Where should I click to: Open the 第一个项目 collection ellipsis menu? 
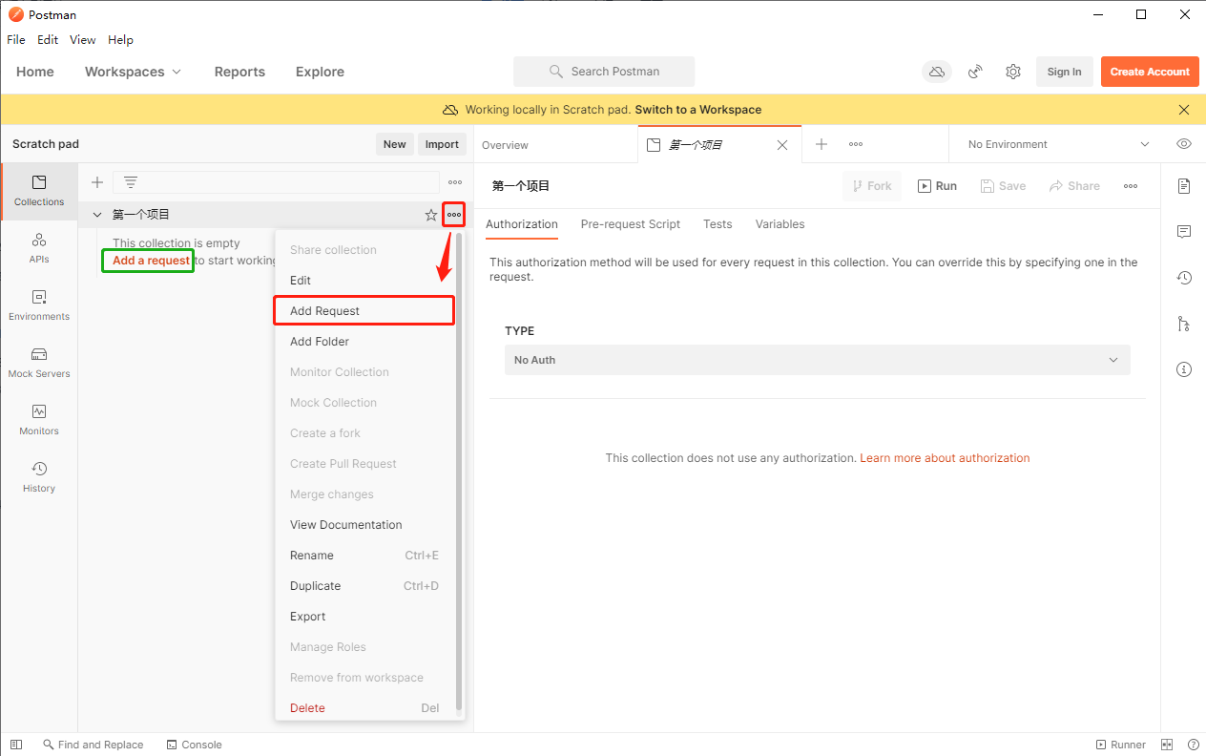[x=454, y=215]
